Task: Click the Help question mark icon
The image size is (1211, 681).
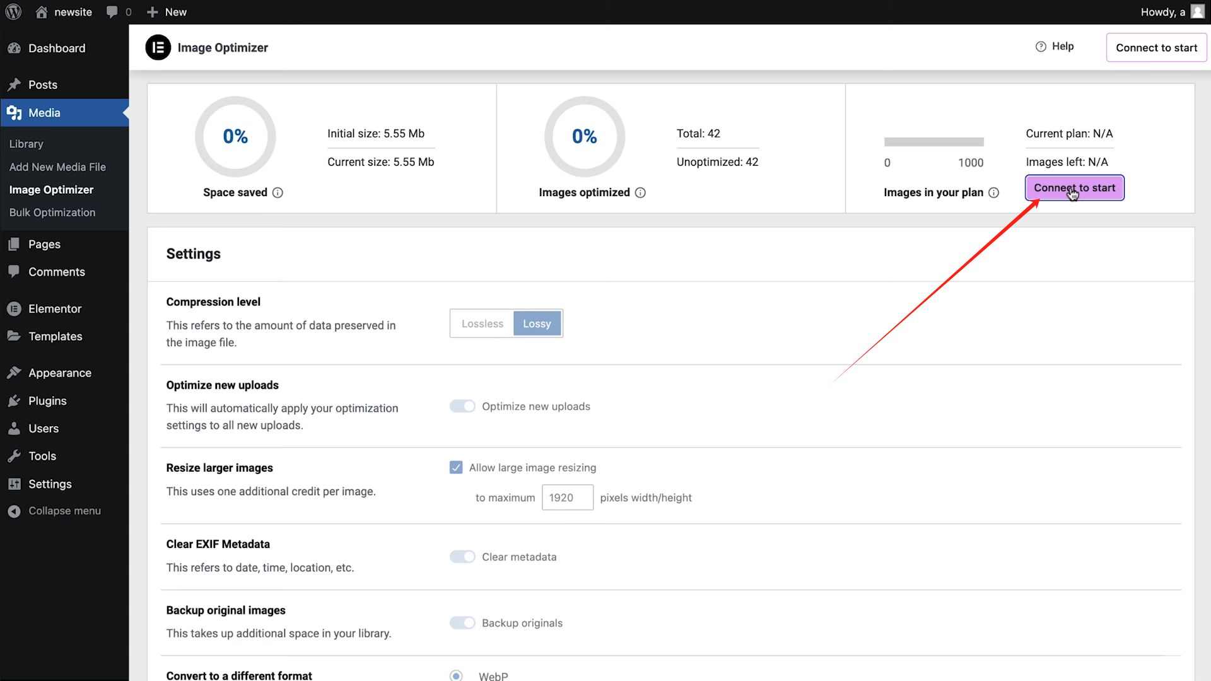Action: 1039,46
